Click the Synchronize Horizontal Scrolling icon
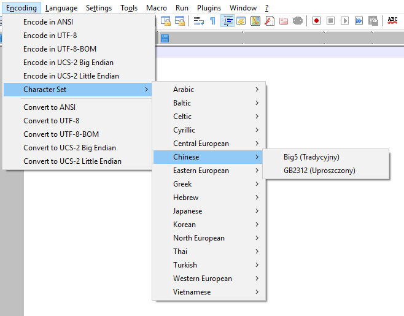This screenshot has width=404, height=316. click(x=179, y=21)
